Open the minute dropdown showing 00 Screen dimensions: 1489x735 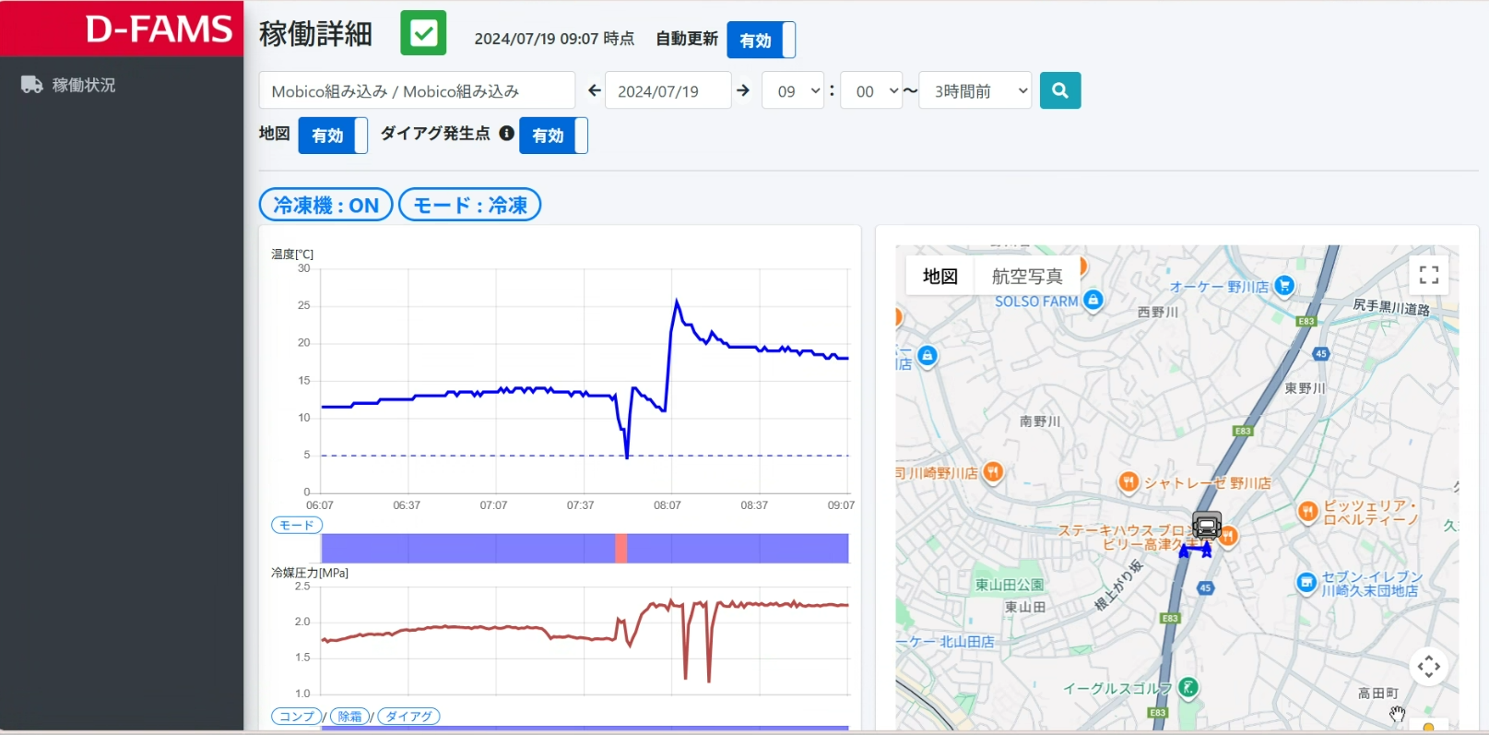click(872, 90)
